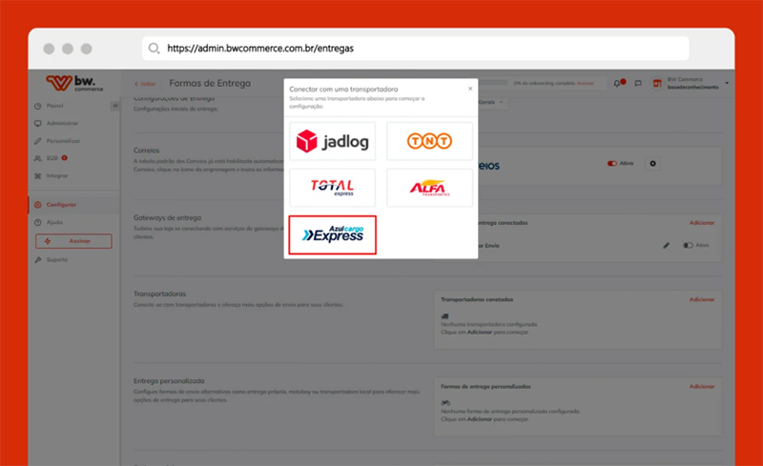Open the Ajuda sidebar item
This screenshot has height=466, width=763.
point(54,222)
